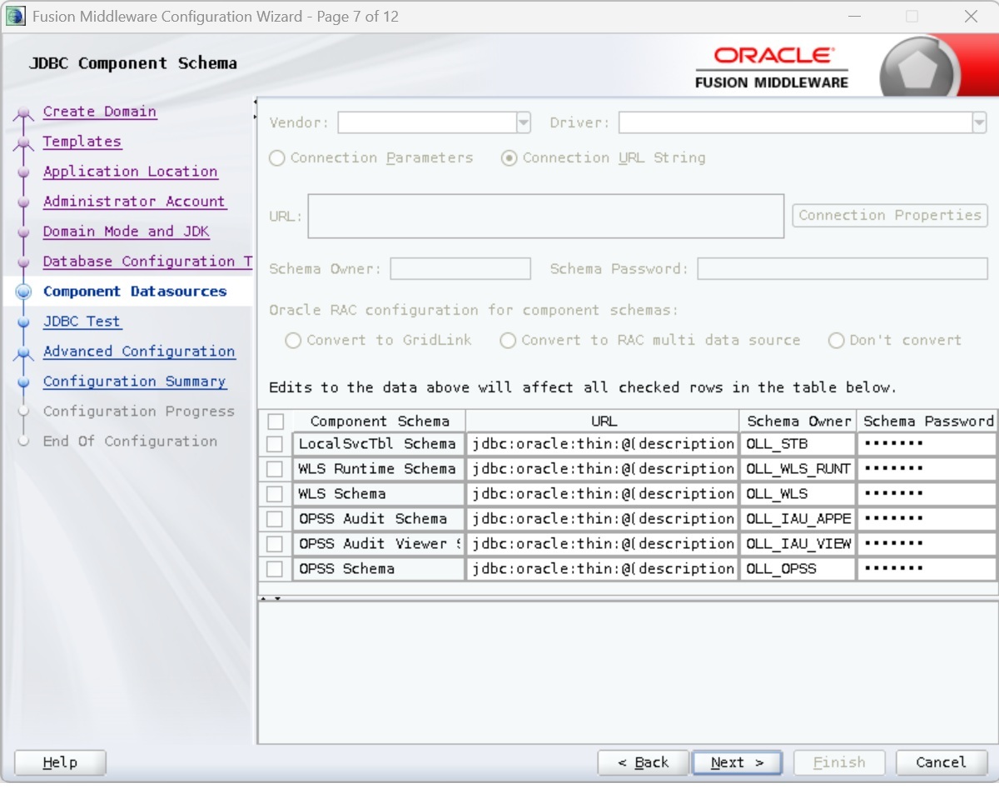Viewport: 999px width, 788px height.
Task: Click the Schema Owner column header
Action: coord(798,421)
